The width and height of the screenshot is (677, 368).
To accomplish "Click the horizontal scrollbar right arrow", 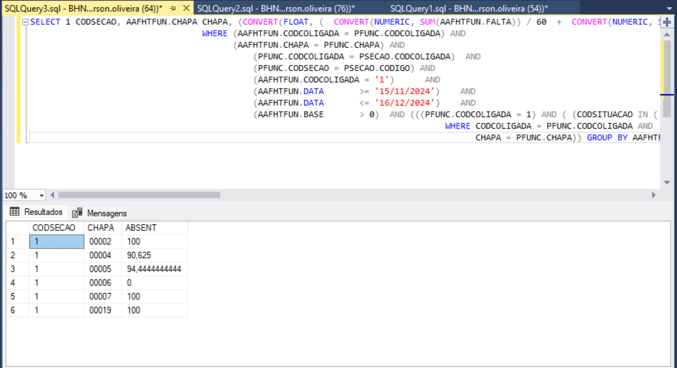I will (654, 195).
